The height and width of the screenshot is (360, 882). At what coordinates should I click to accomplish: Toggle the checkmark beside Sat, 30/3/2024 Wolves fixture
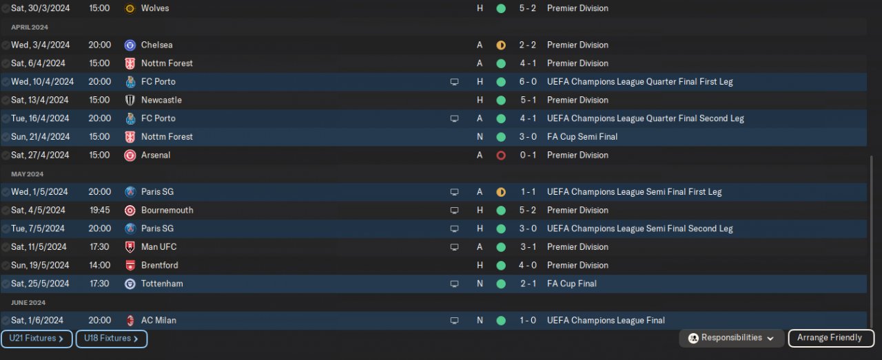pyautogui.click(x=6, y=8)
